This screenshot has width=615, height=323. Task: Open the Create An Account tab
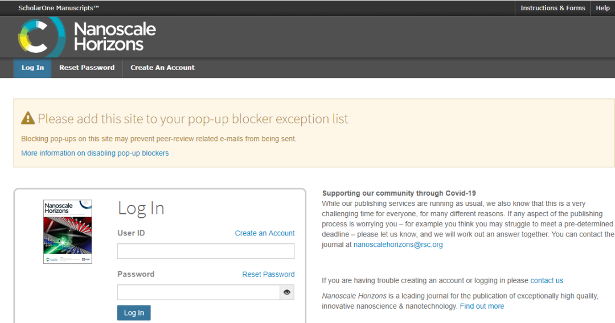pos(162,68)
